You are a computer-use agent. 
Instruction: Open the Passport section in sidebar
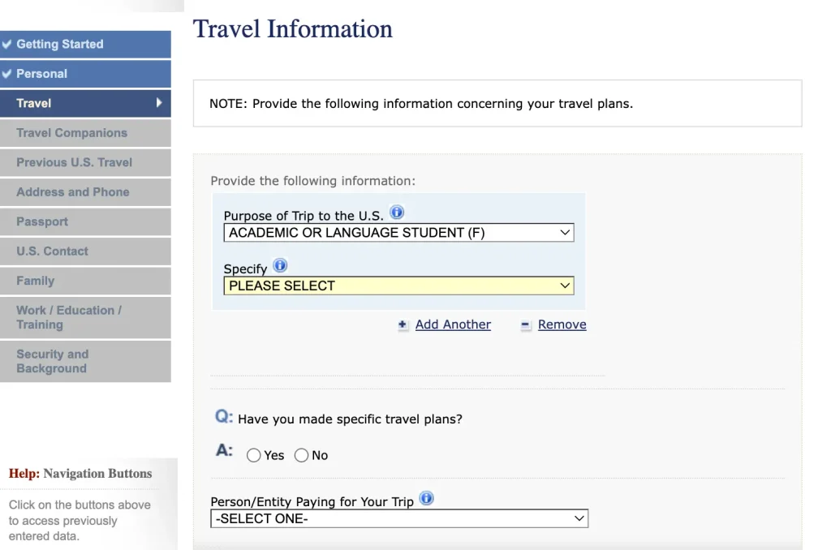85,221
